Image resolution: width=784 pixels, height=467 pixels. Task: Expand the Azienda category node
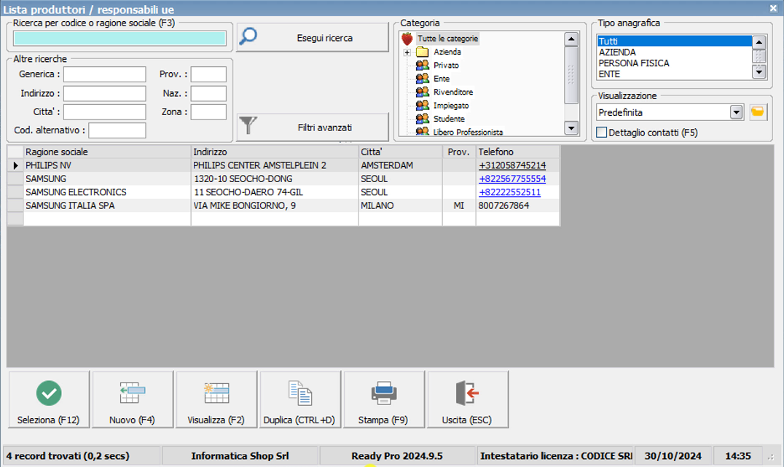[x=407, y=52]
